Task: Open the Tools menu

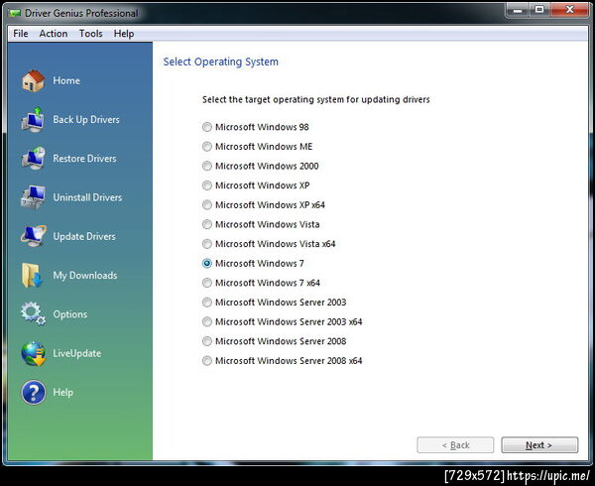Action: (90, 34)
